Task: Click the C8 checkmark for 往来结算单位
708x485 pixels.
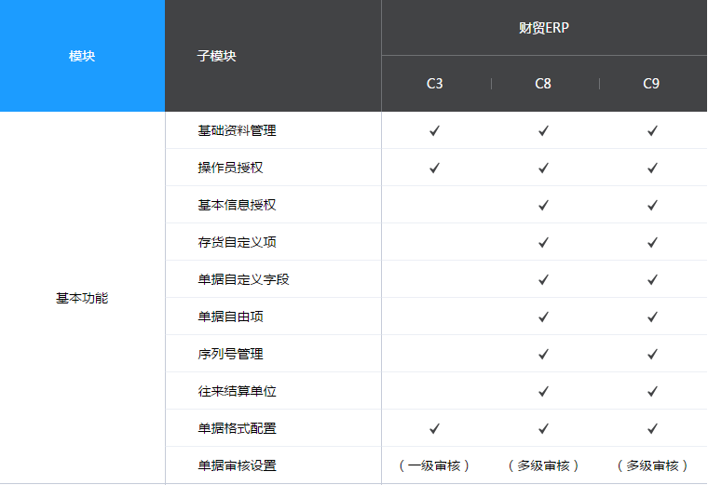Action: (x=543, y=391)
